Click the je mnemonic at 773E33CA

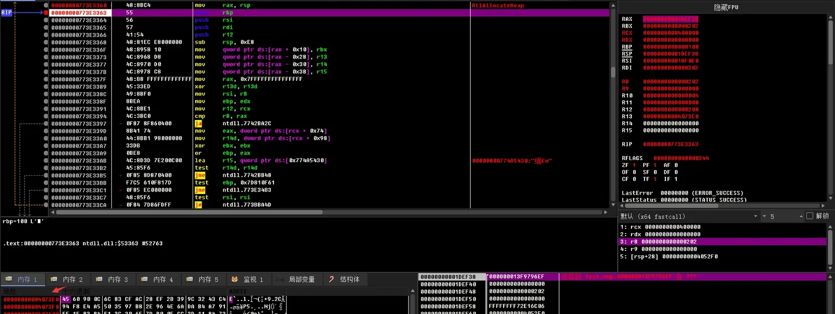[198, 205]
